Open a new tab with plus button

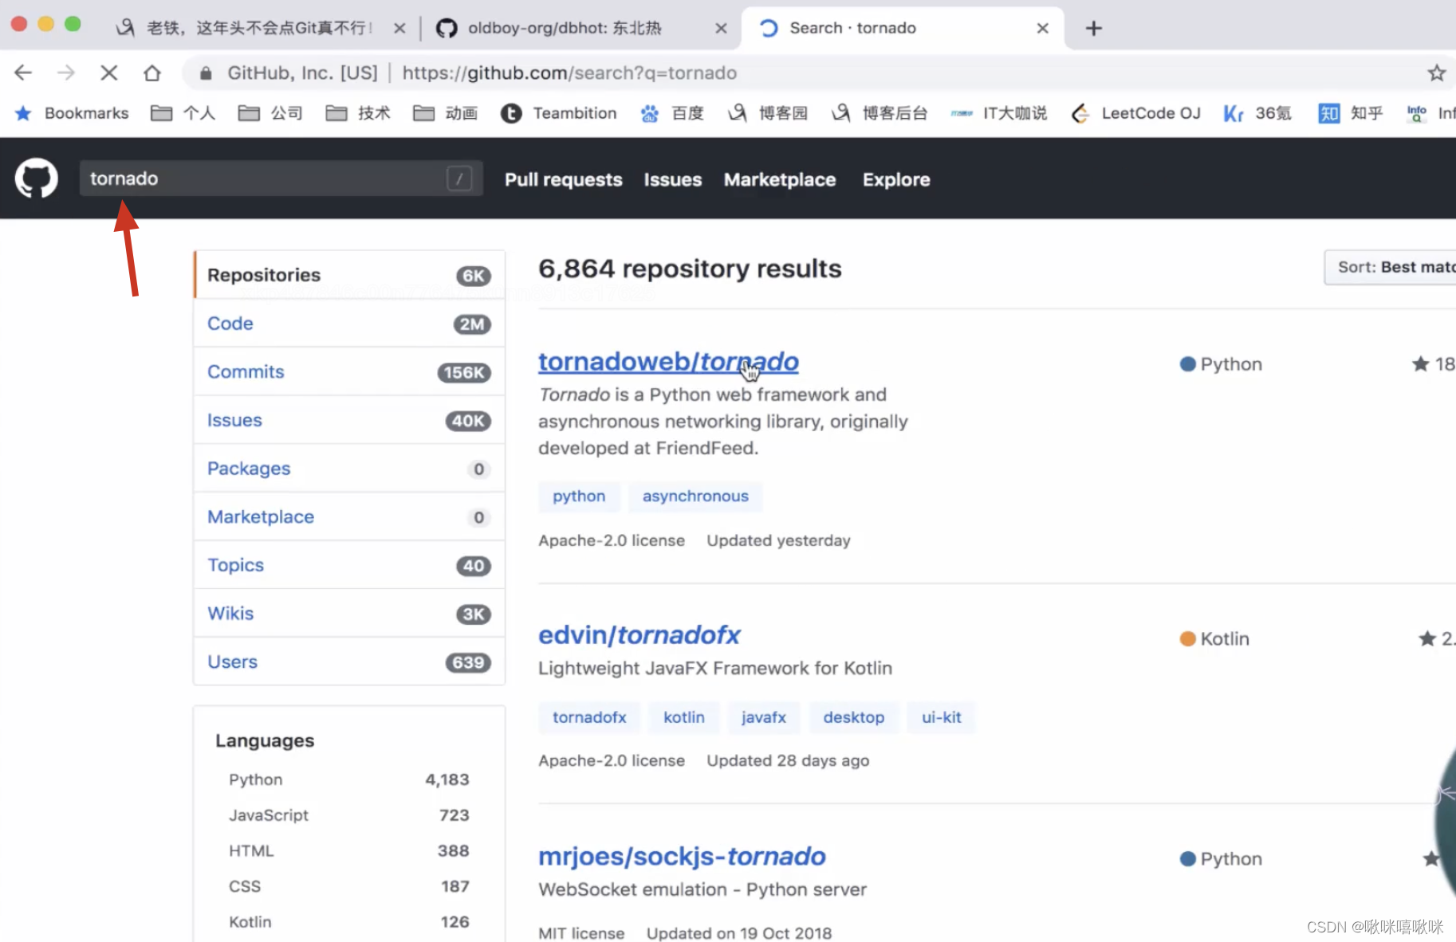click(x=1094, y=29)
